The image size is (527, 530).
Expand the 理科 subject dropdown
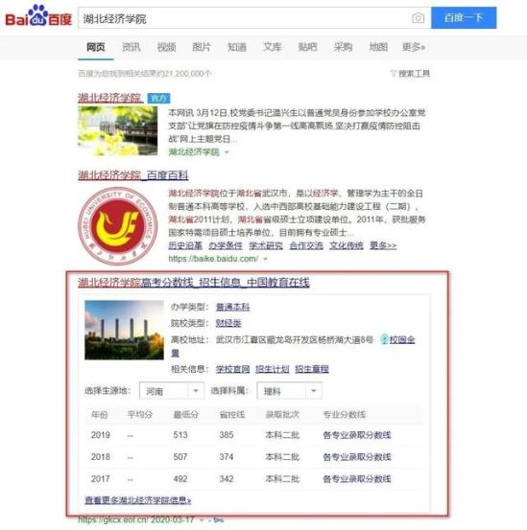[x=289, y=391]
